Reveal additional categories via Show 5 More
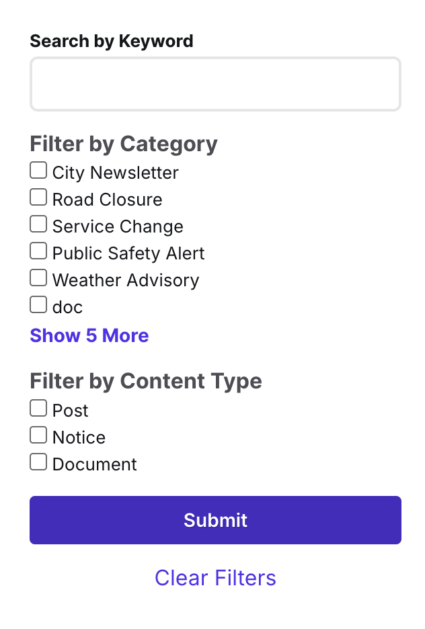Screen dimensions: 425x629 click(89, 335)
